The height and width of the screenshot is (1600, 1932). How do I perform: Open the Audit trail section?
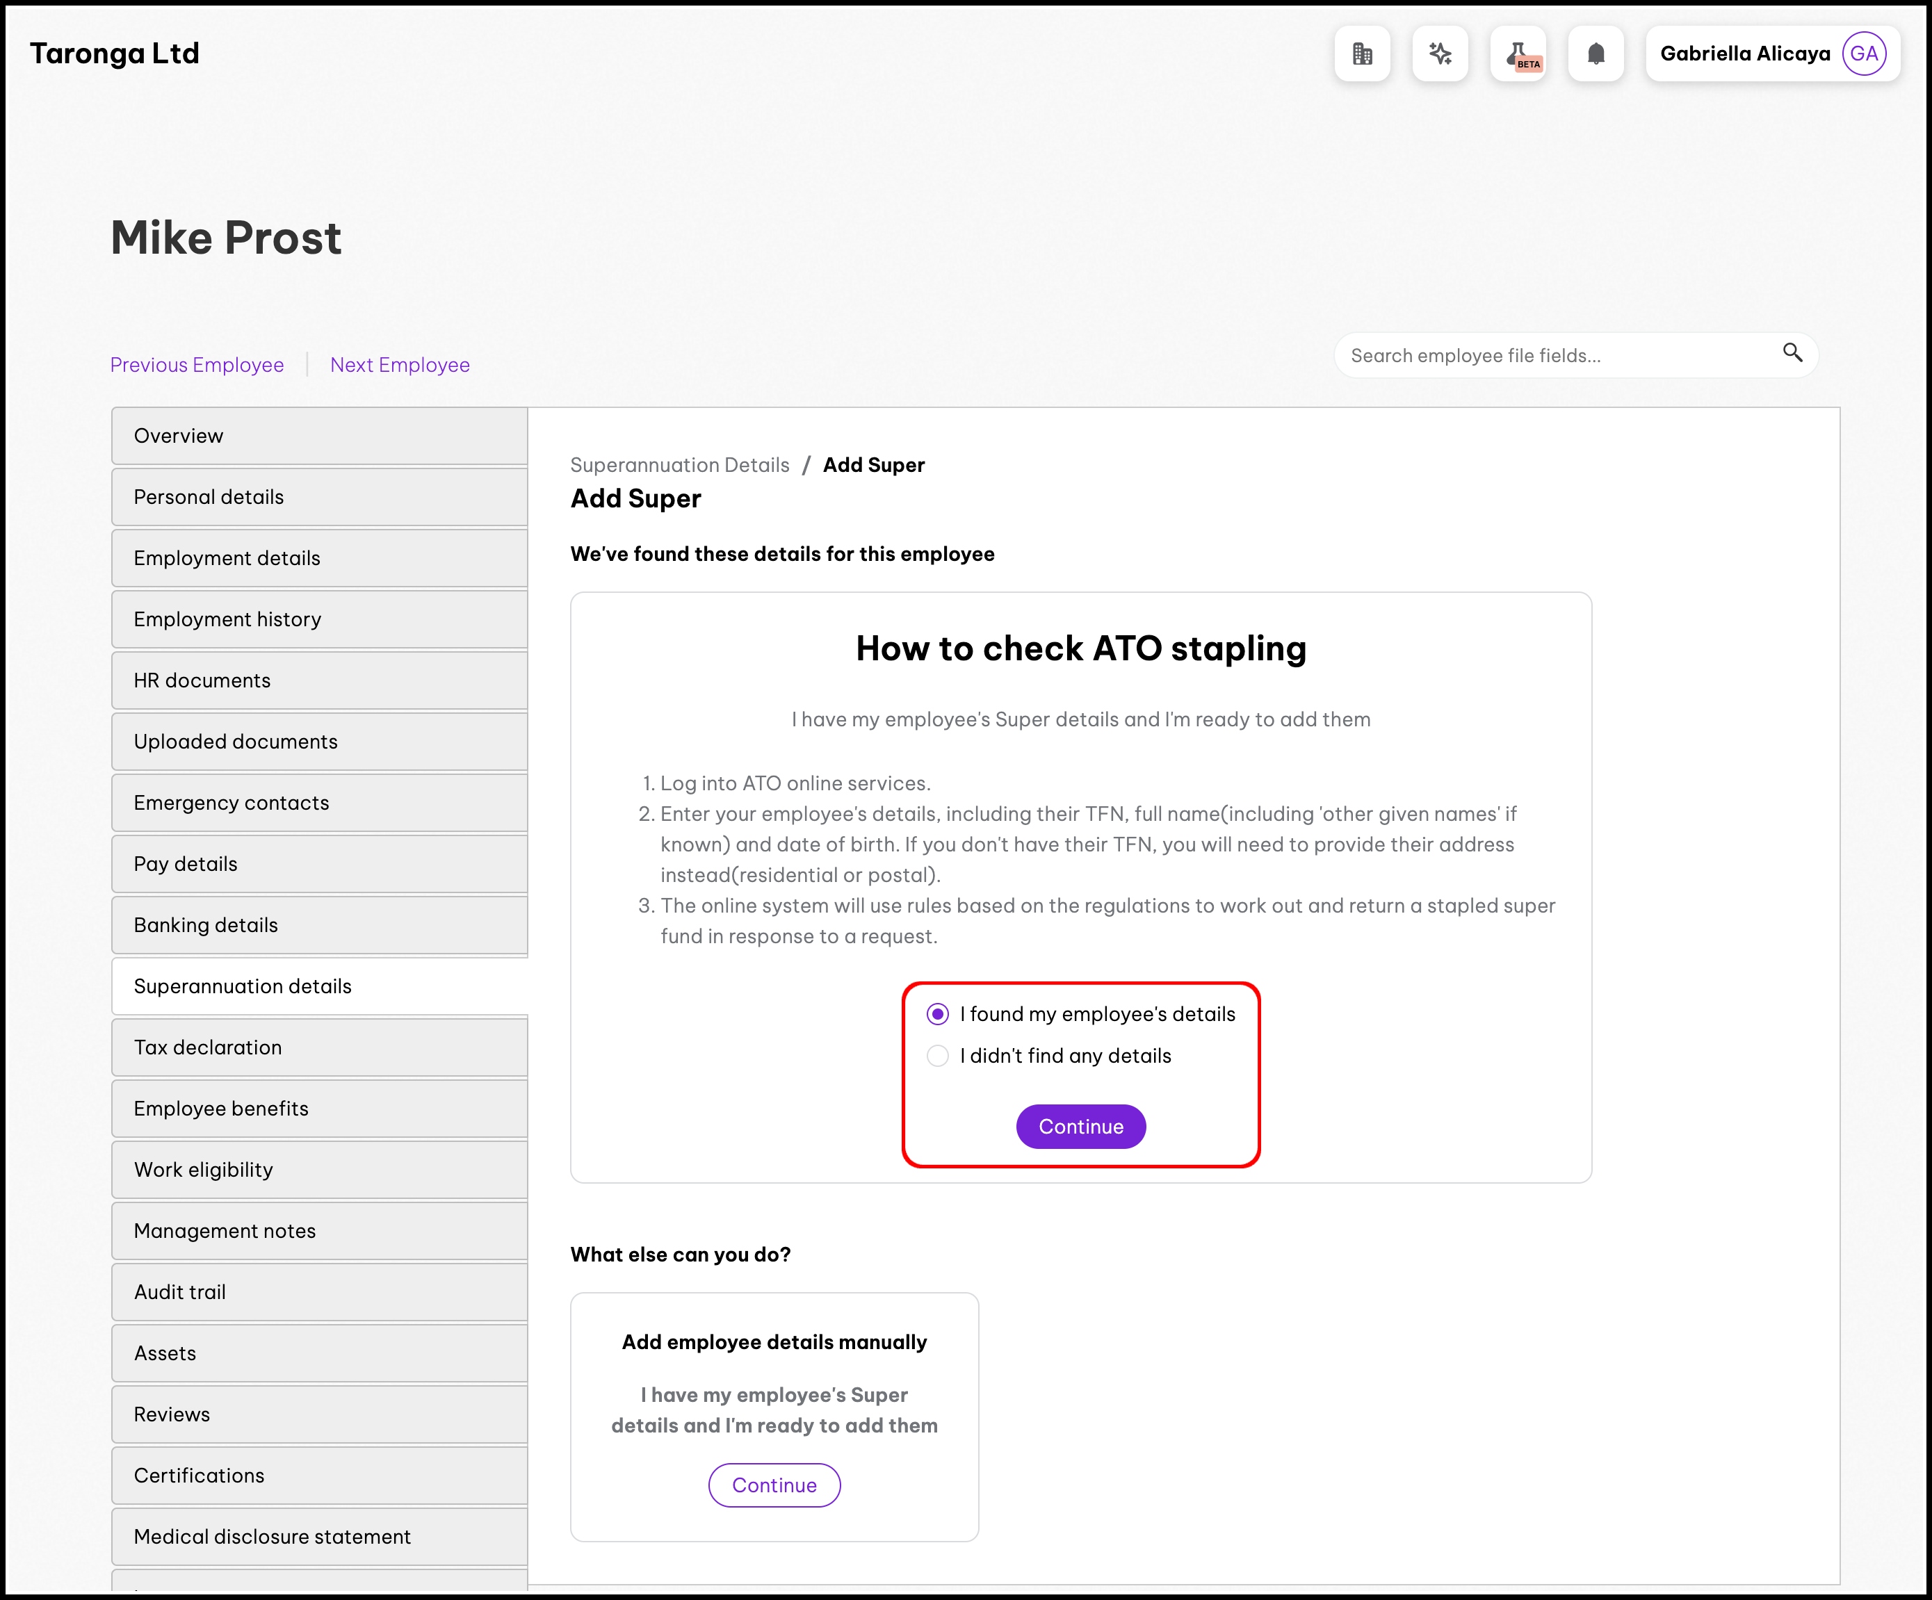coord(319,1292)
